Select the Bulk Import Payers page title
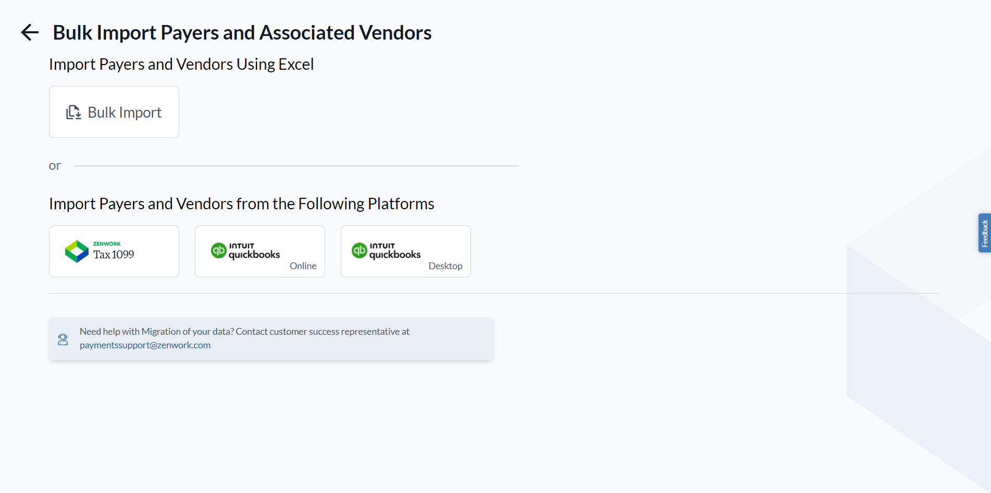Image resolution: width=991 pixels, height=493 pixels. pos(242,32)
